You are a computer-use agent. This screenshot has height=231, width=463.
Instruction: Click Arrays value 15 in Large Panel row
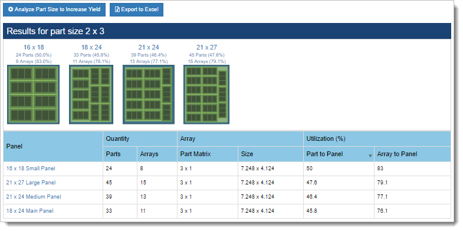(143, 183)
